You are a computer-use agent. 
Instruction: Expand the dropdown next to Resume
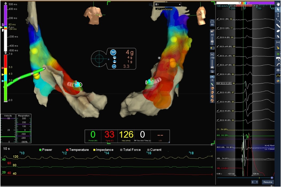pyautogui.click(x=256, y=182)
